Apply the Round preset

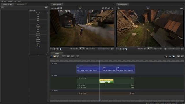coord(38,47)
